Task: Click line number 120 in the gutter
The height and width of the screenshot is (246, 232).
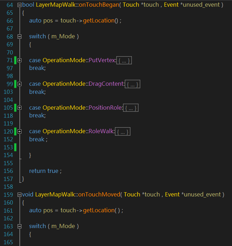Action: pyautogui.click(x=8, y=131)
